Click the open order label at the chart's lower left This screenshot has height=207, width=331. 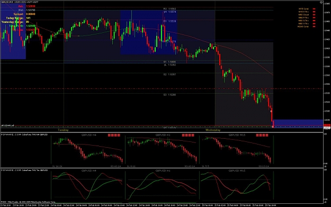[7, 126]
